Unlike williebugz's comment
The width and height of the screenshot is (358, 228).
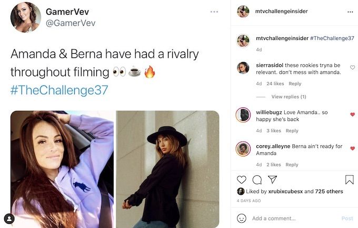353,114
